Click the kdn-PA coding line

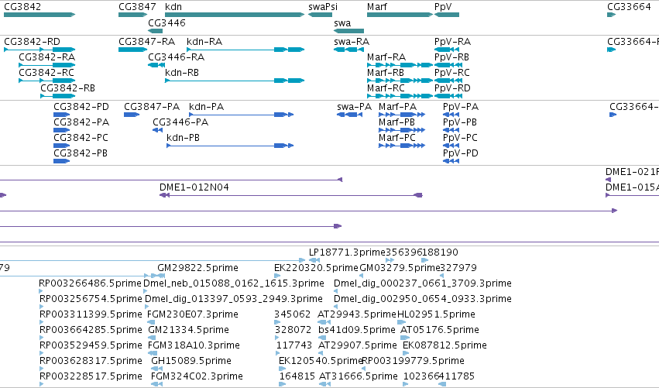point(242,115)
